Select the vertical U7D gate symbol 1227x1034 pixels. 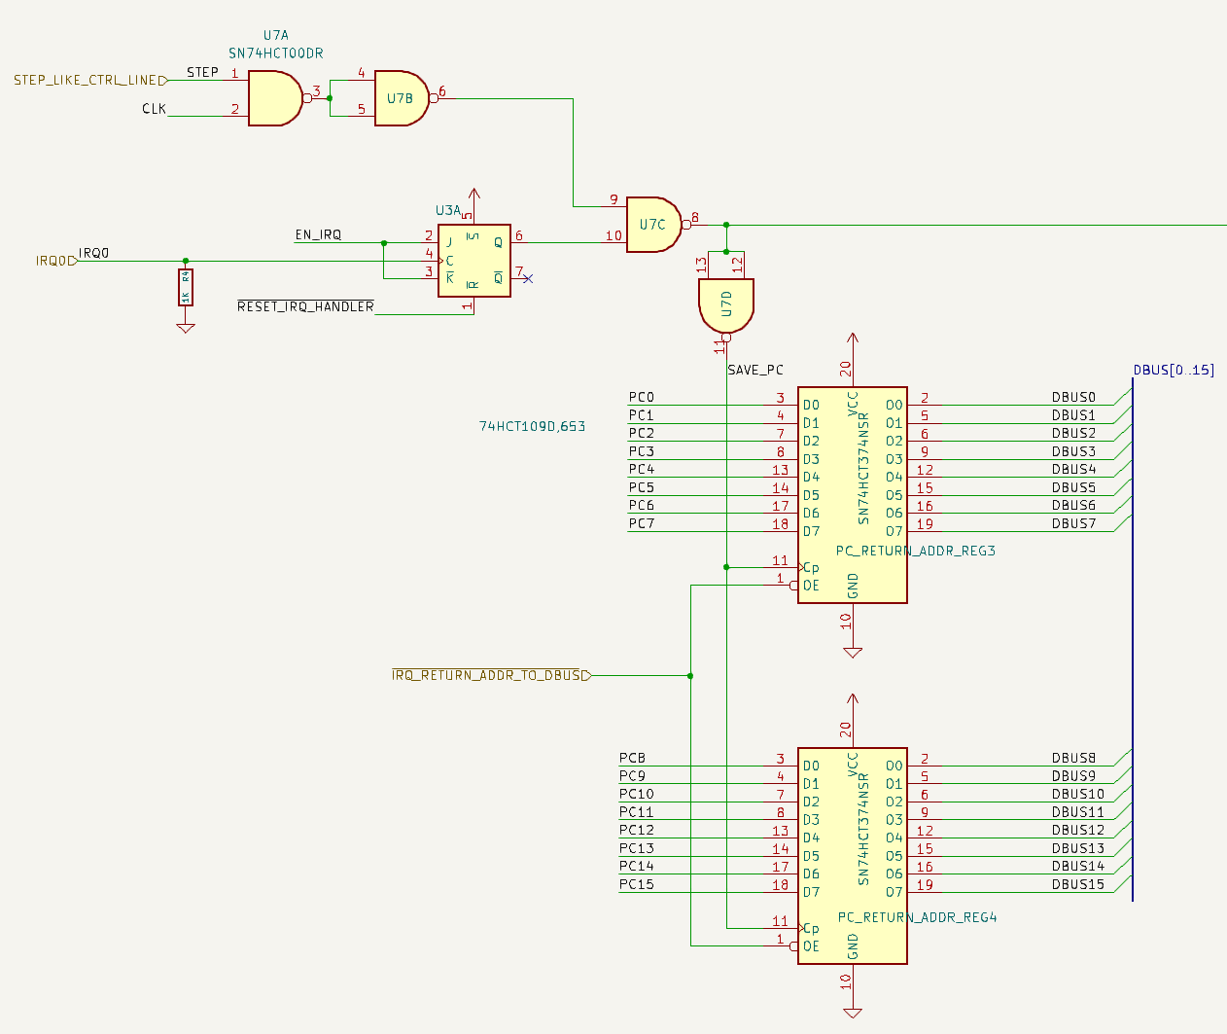pyautogui.click(x=724, y=303)
